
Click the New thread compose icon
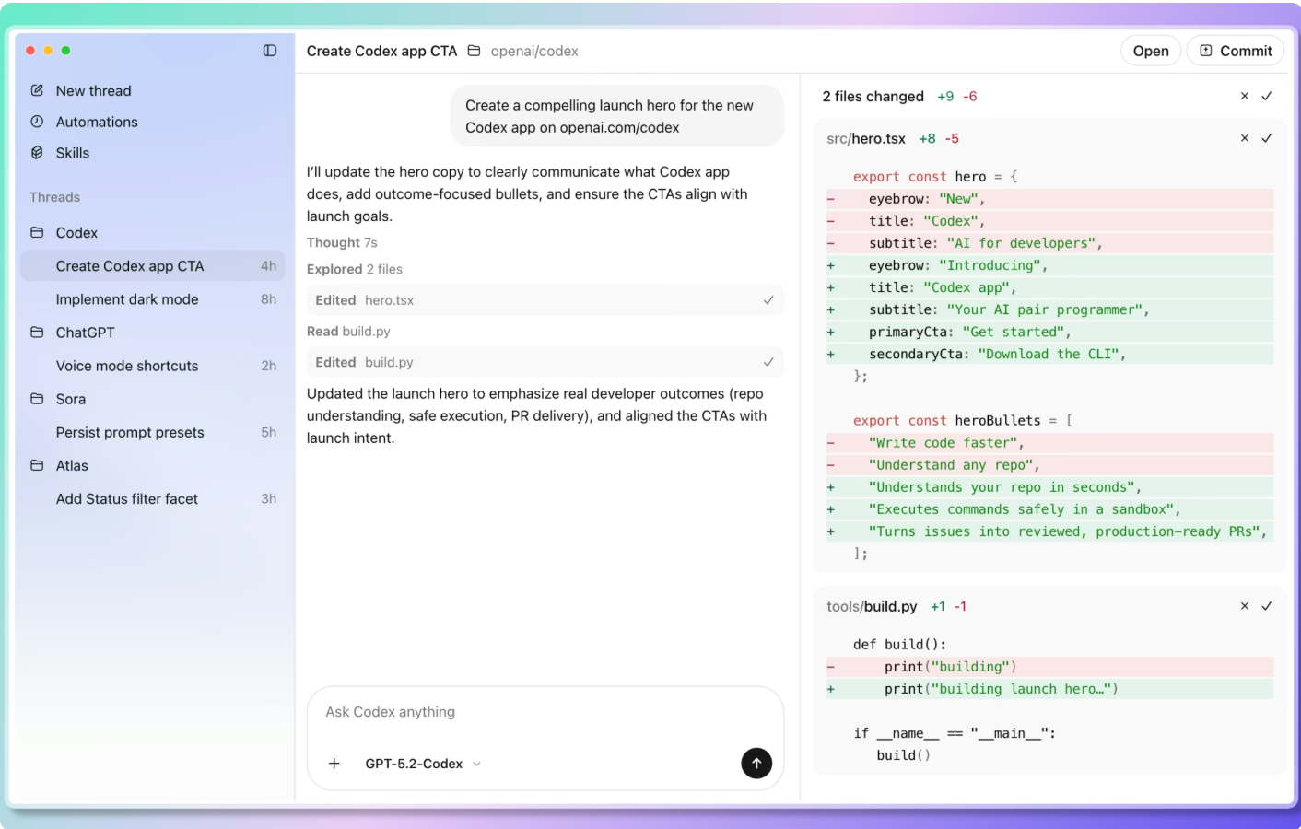point(38,90)
